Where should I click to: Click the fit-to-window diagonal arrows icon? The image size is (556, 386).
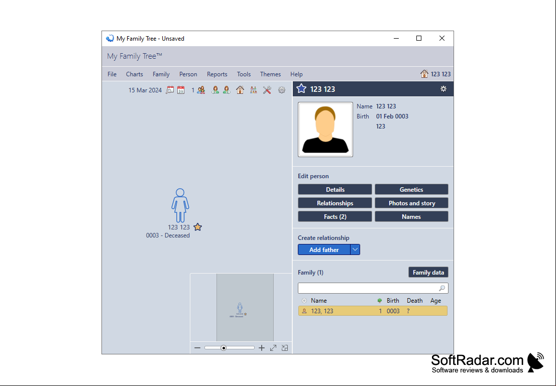[273, 348]
